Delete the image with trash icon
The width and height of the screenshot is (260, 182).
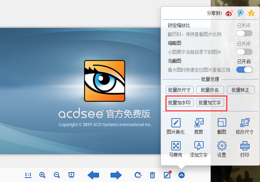coord(152,175)
